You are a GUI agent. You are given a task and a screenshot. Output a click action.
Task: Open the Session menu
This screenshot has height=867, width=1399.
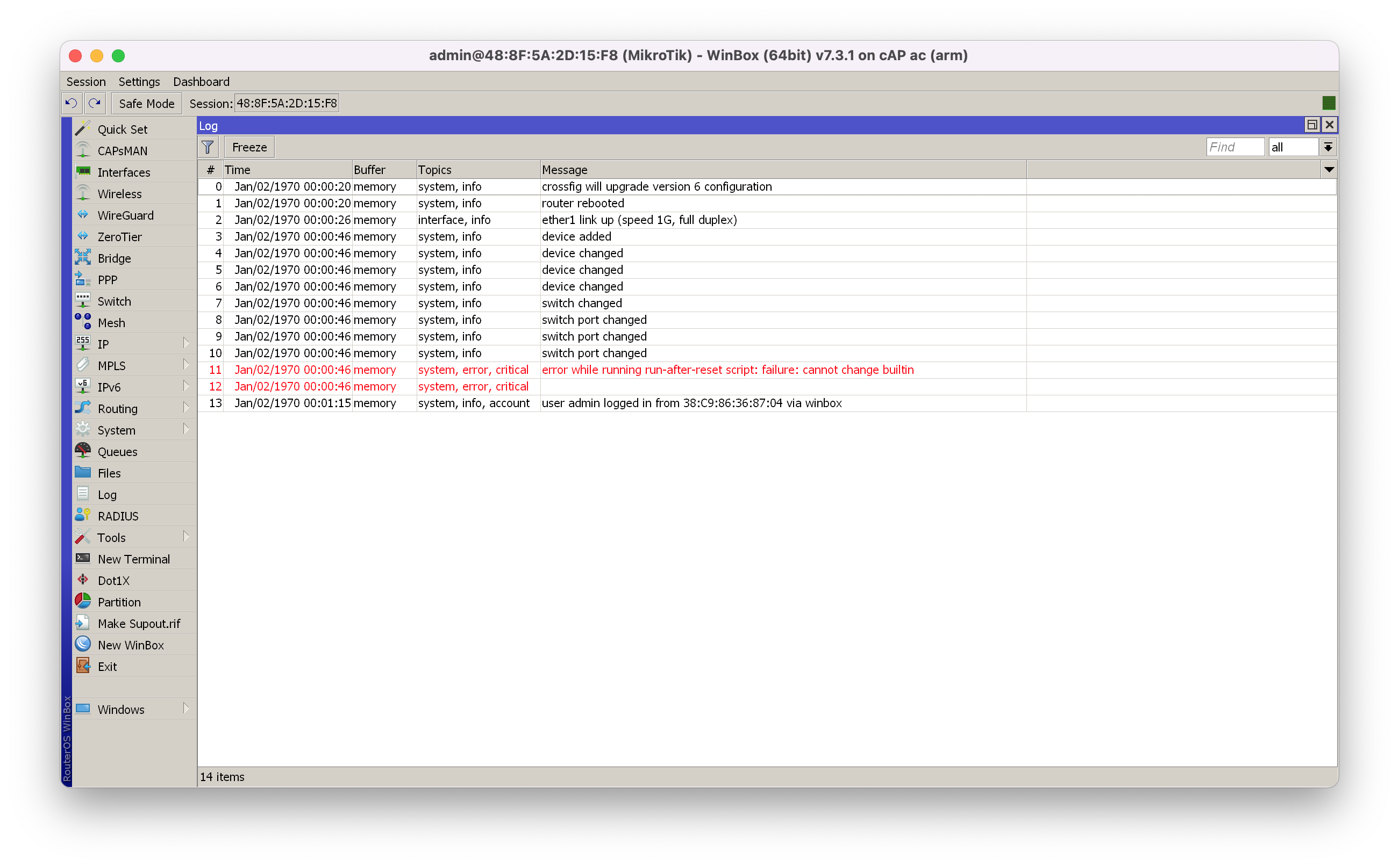coord(86,82)
